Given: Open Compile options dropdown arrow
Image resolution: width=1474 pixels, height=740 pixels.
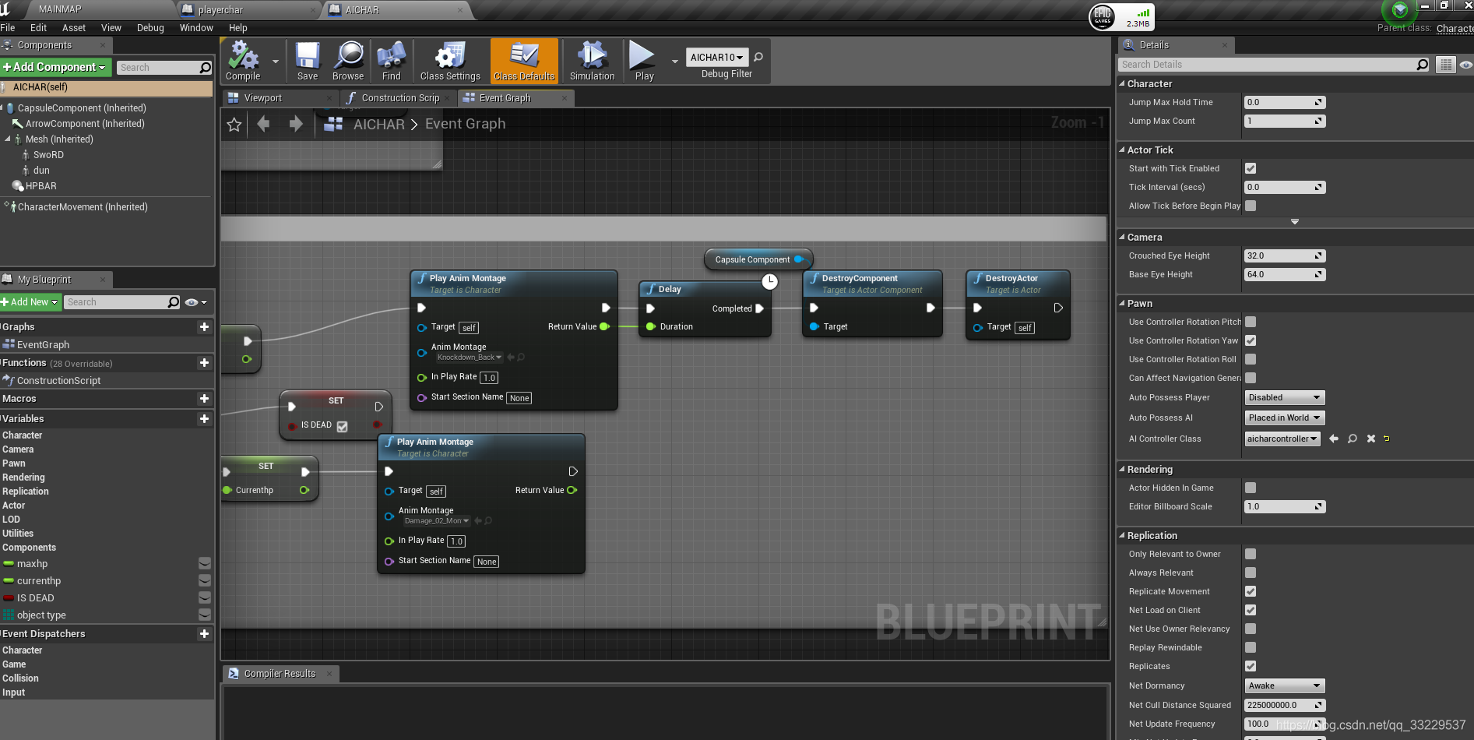Looking at the screenshot, I should (276, 61).
